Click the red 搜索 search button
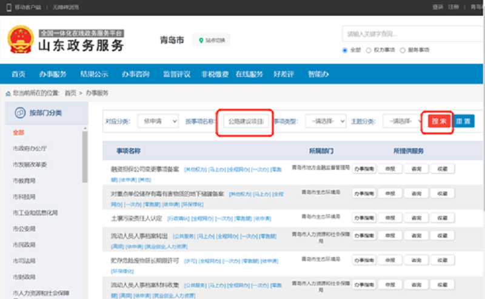This screenshot has height=299, width=485. [x=439, y=121]
